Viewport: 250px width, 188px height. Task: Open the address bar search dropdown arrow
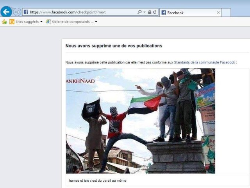[x=144, y=12]
